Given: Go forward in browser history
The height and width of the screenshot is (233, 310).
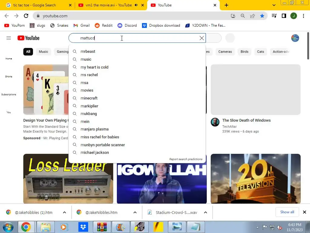Looking at the screenshot, I should click(x=16, y=16).
